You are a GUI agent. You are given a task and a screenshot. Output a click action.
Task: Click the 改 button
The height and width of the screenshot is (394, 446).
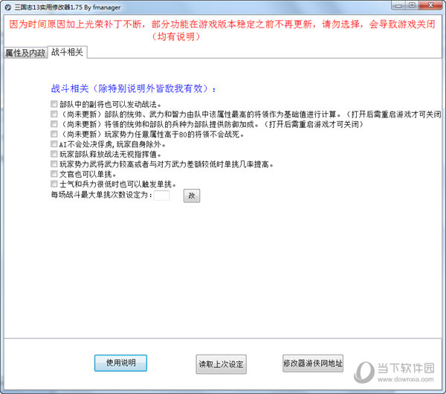click(192, 196)
